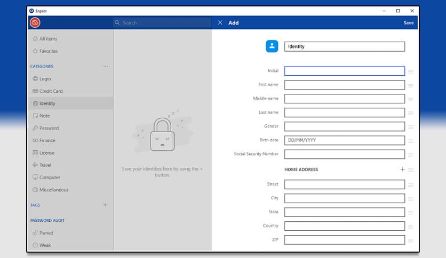This screenshot has height=258, width=446.
Task: Click reorder handle beside City field
Action: point(411,199)
